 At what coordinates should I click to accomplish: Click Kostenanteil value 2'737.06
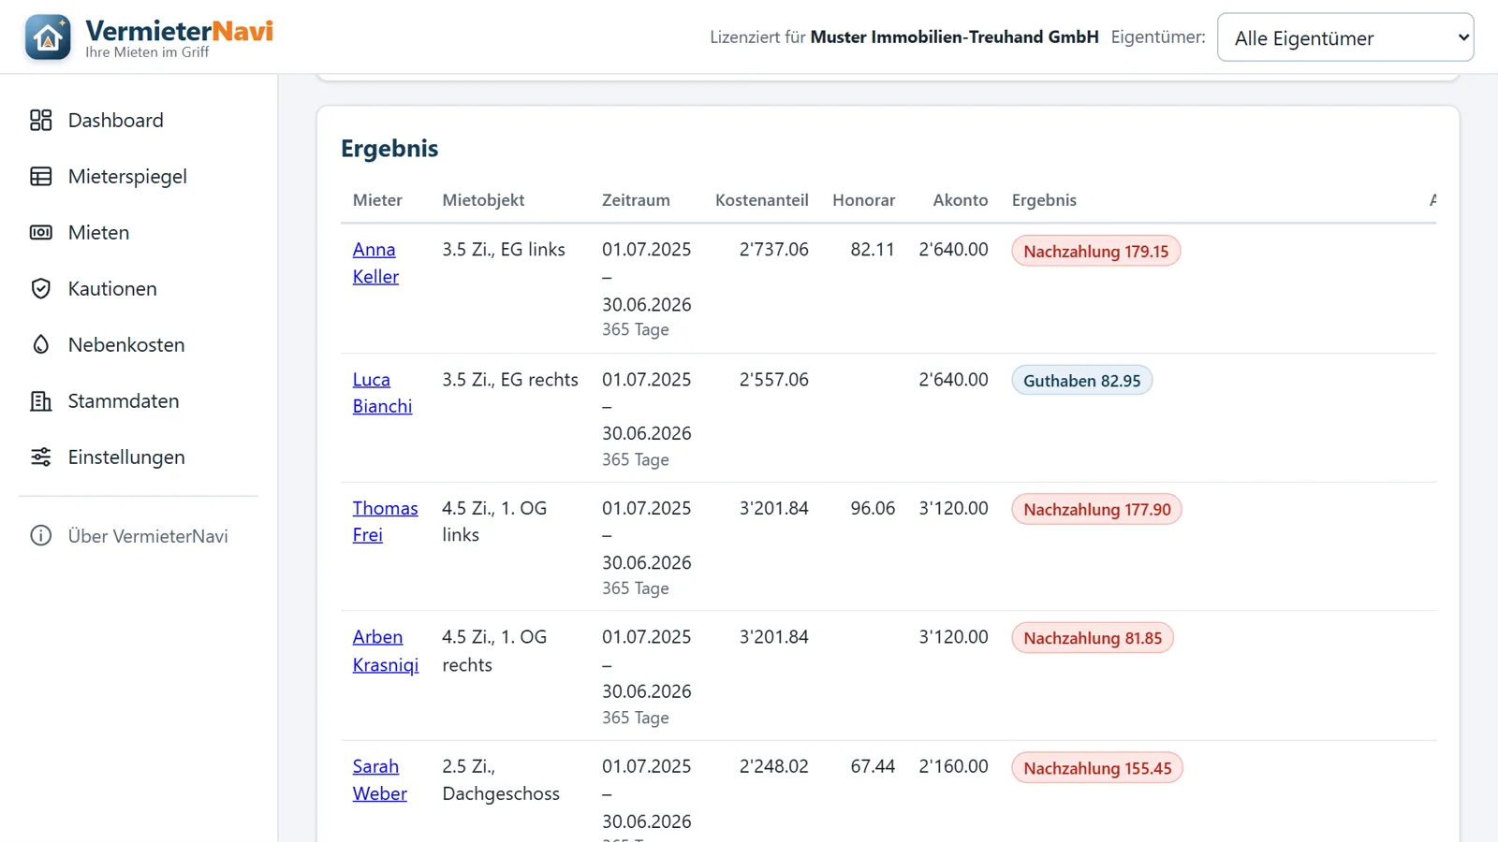point(773,250)
